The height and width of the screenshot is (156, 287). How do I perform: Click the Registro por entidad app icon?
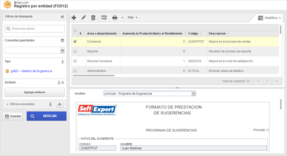7,4
